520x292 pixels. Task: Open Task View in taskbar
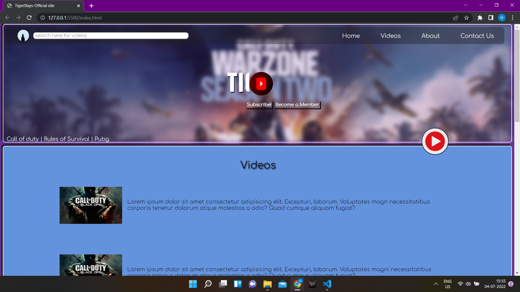pyautogui.click(x=223, y=284)
